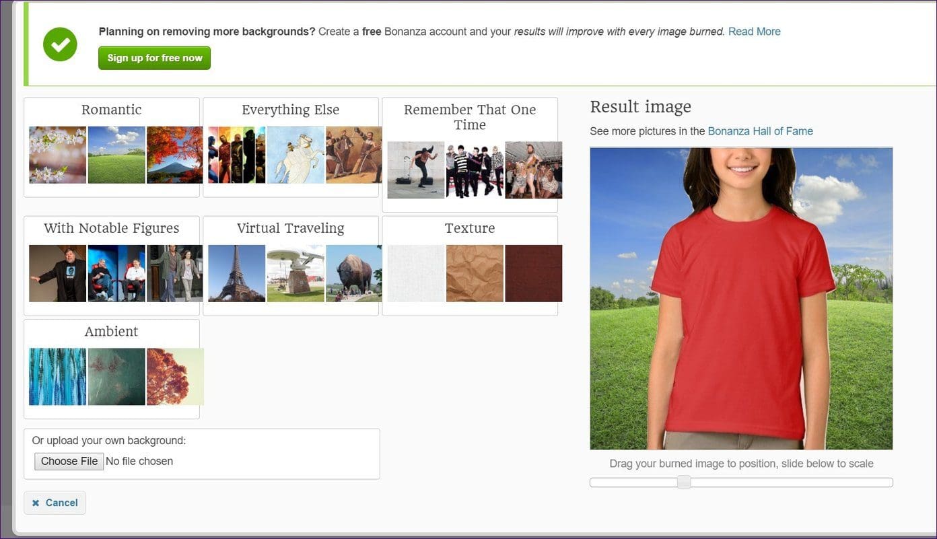
Task: Select the white horse drawing background
Action: (296, 155)
